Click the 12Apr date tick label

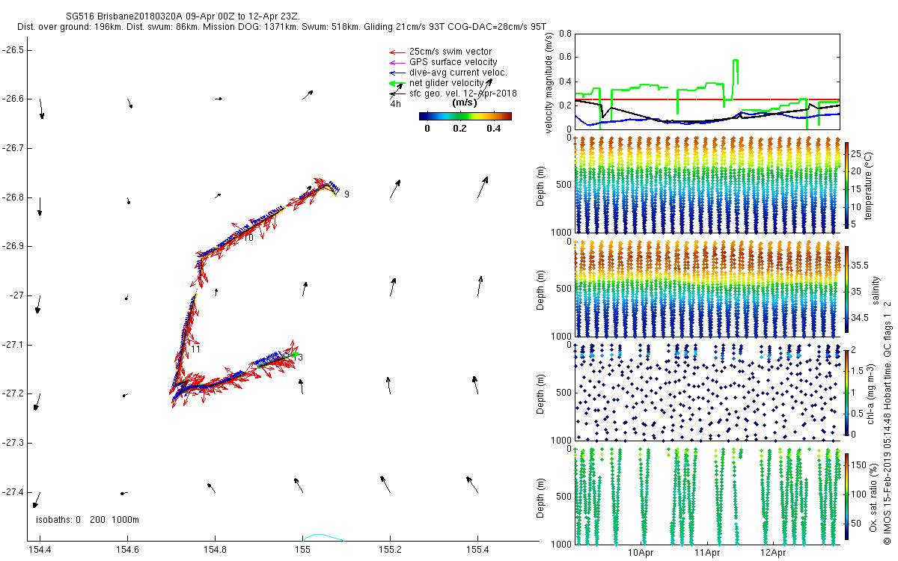tap(772, 554)
